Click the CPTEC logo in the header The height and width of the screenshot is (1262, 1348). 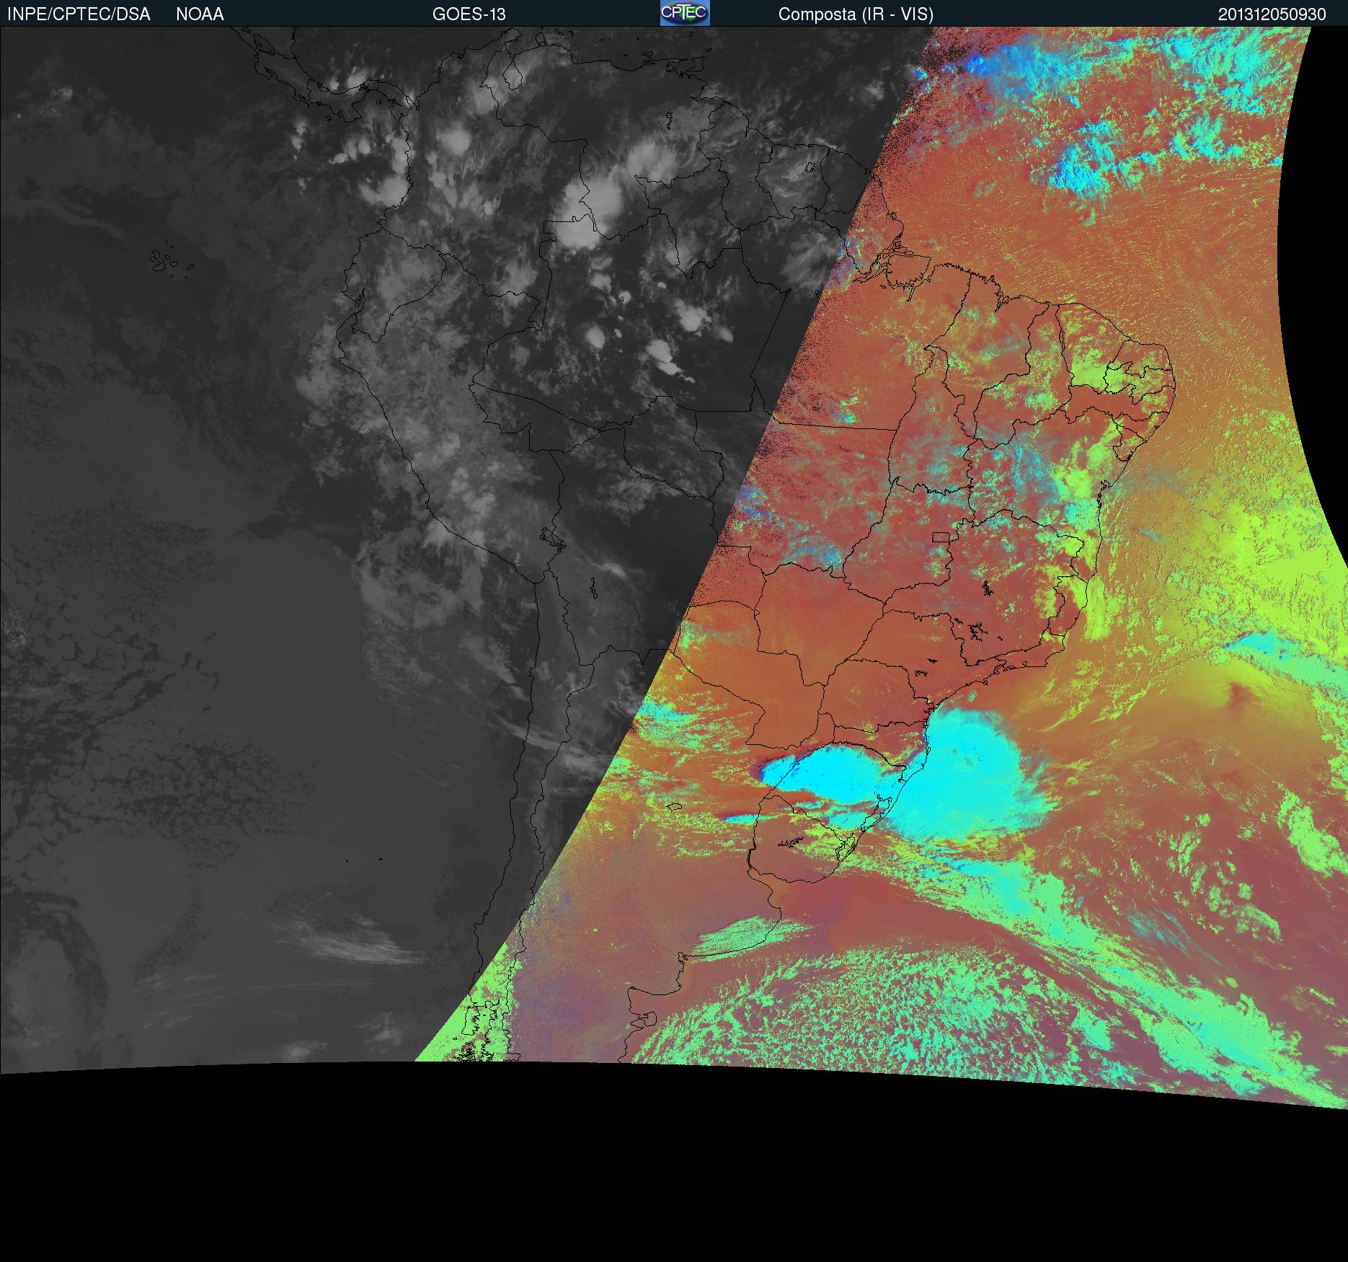(684, 13)
